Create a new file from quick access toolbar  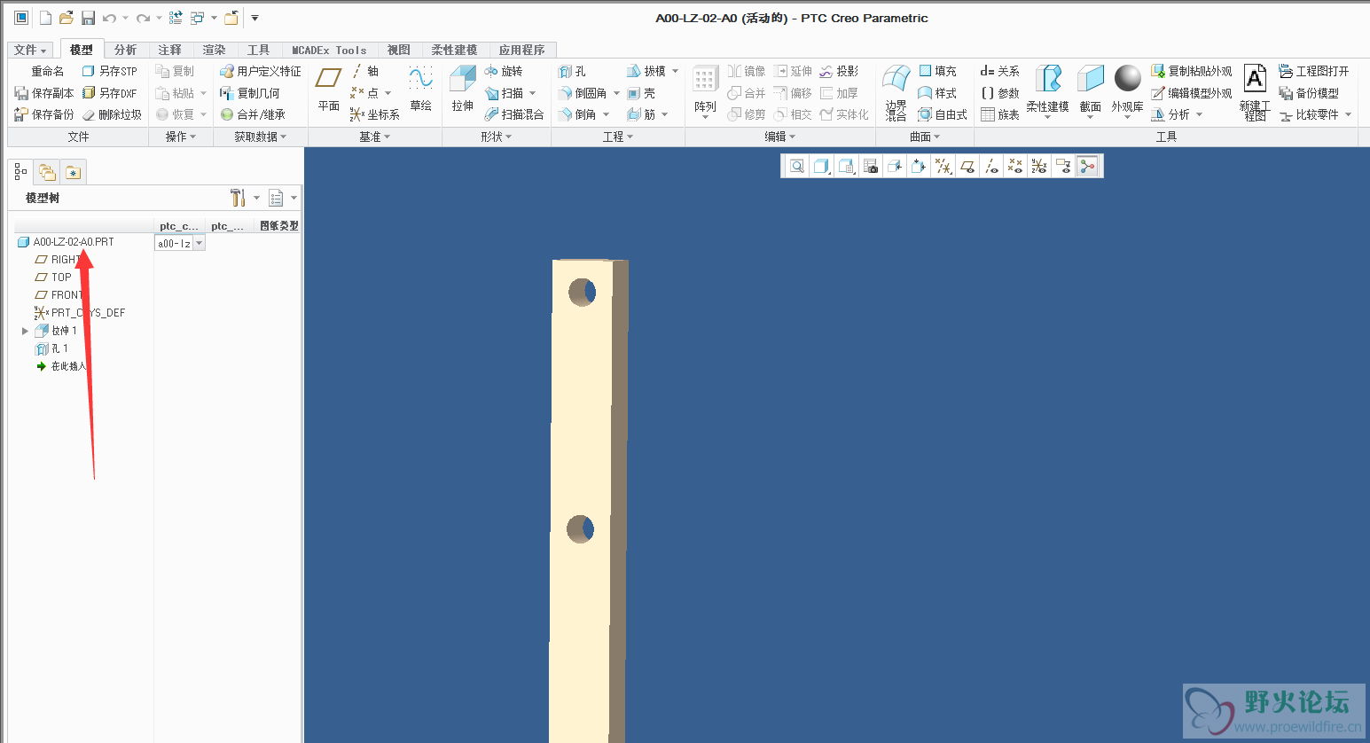click(x=45, y=18)
